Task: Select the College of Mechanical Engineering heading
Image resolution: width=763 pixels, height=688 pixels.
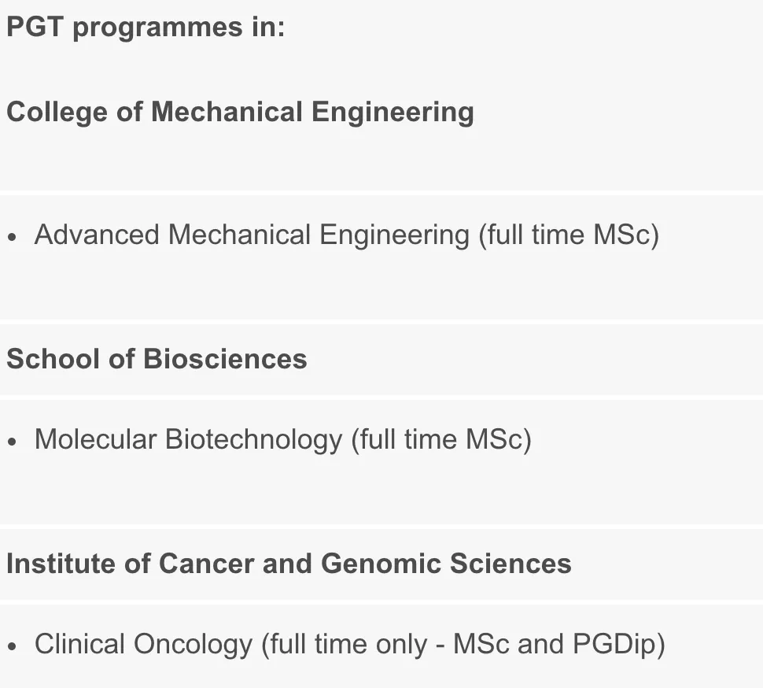Action: point(240,112)
